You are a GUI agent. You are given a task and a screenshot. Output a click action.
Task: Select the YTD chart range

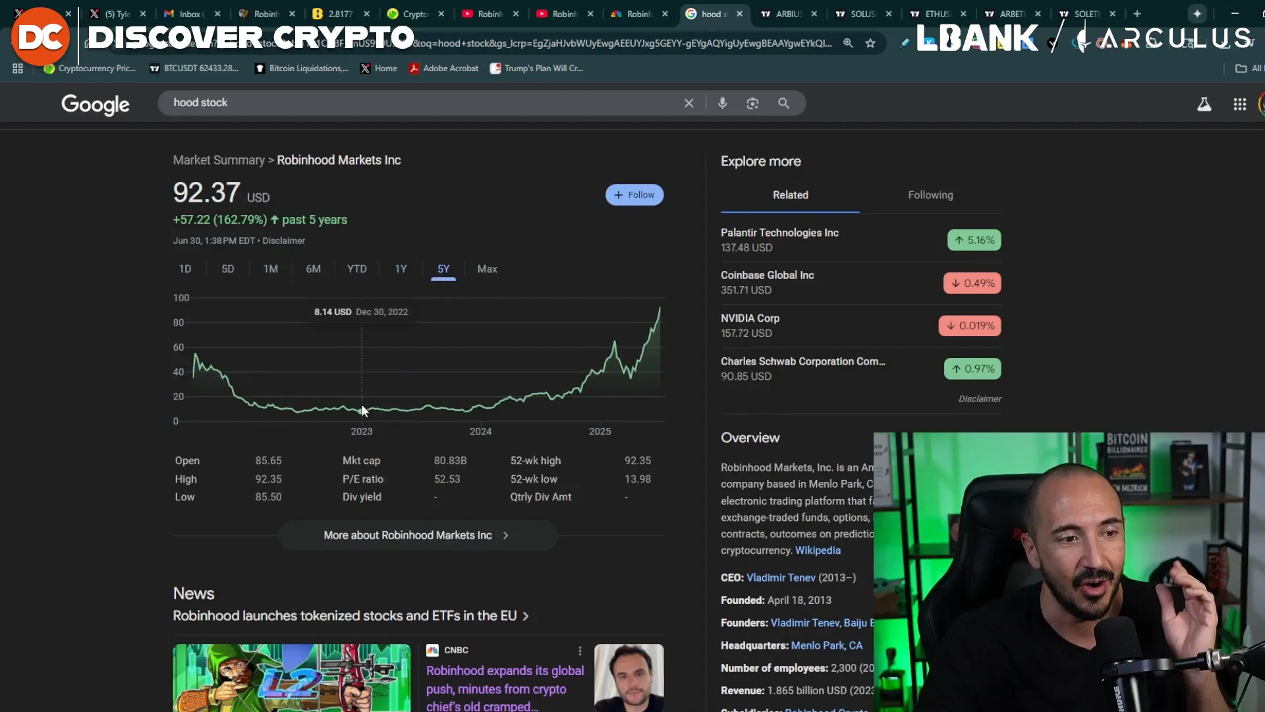(357, 269)
